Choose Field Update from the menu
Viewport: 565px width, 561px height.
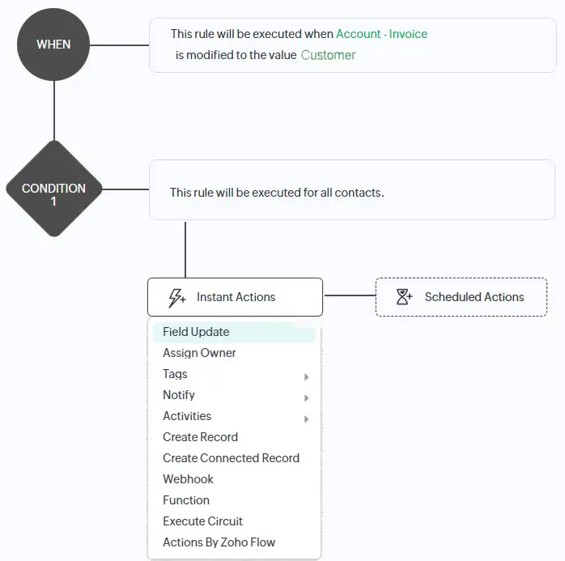pyautogui.click(x=196, y=332)
